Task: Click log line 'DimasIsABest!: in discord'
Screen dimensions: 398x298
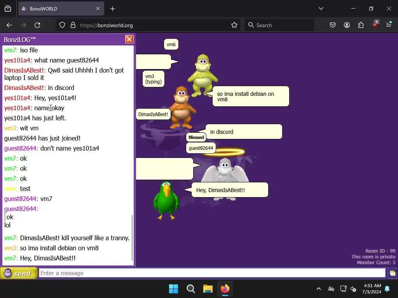Action: pos(39,88)
